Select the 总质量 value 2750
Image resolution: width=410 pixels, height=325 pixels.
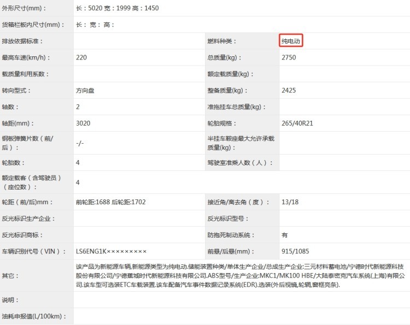289,57
